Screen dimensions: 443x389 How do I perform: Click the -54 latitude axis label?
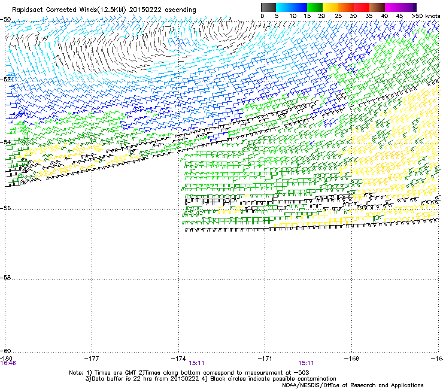tap(5, 142)
